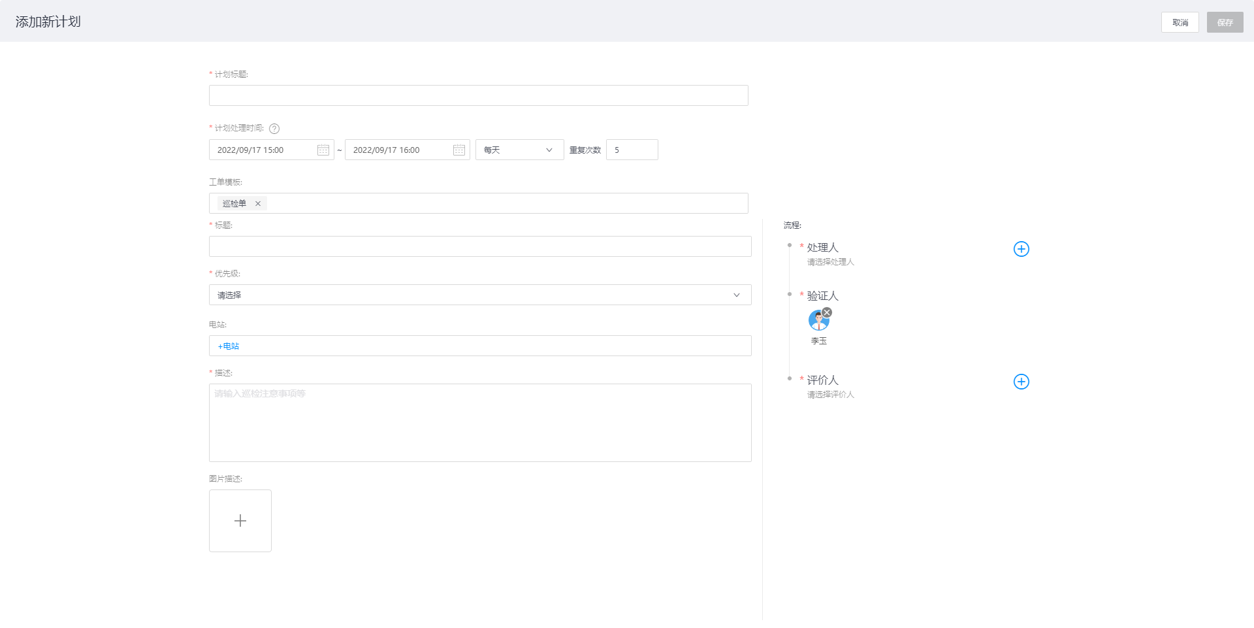The image size is (1254, 628).
Task: Click the 重复次数 number field
Action: coord(632,150)
